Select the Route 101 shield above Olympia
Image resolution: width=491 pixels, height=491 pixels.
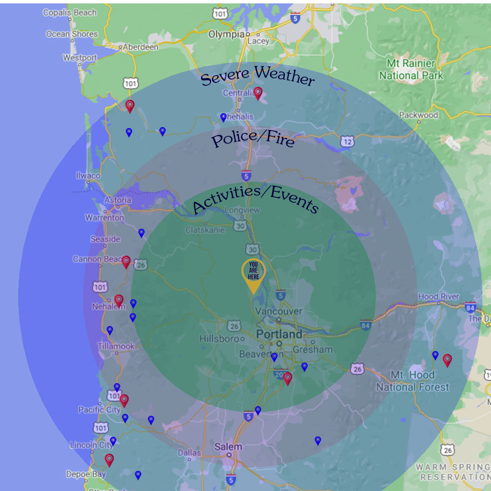coord(220,14)
